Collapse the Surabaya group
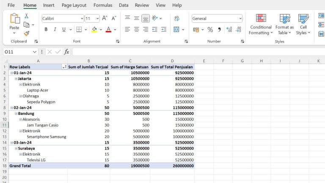Image resolution: width=325 pixels, height=183 pixels. (16, 148)
